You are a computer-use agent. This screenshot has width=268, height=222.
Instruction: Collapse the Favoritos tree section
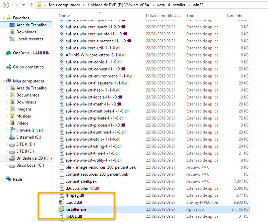pos(3,18)
